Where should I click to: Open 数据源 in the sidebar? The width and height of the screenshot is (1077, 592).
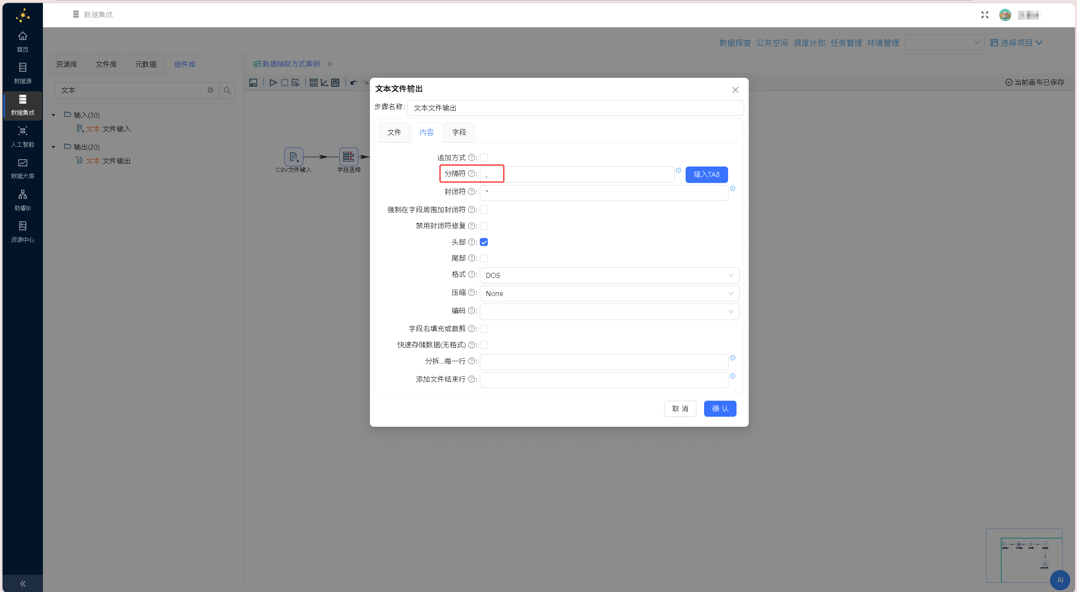[x=22, y=73]
